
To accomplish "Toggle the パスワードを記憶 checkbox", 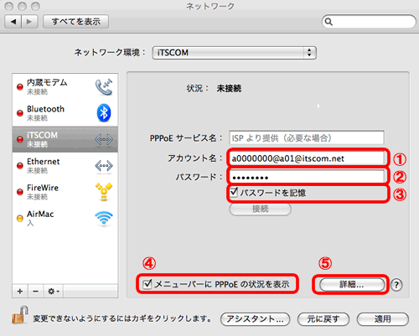I will tap(234, 193).
